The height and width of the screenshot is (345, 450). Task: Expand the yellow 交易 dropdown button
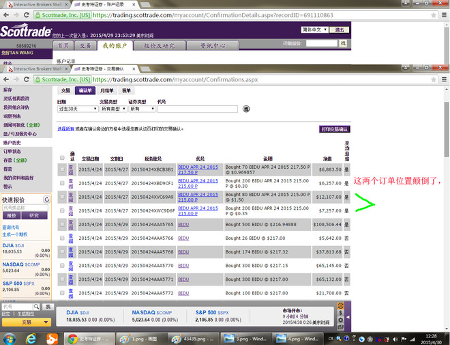point(27,322)
